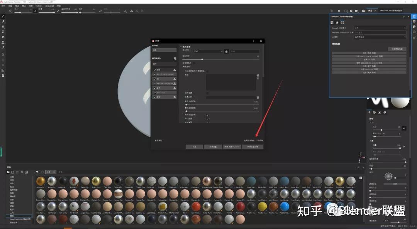Click Ambient Occlusion mixing field

coord(380,32)
